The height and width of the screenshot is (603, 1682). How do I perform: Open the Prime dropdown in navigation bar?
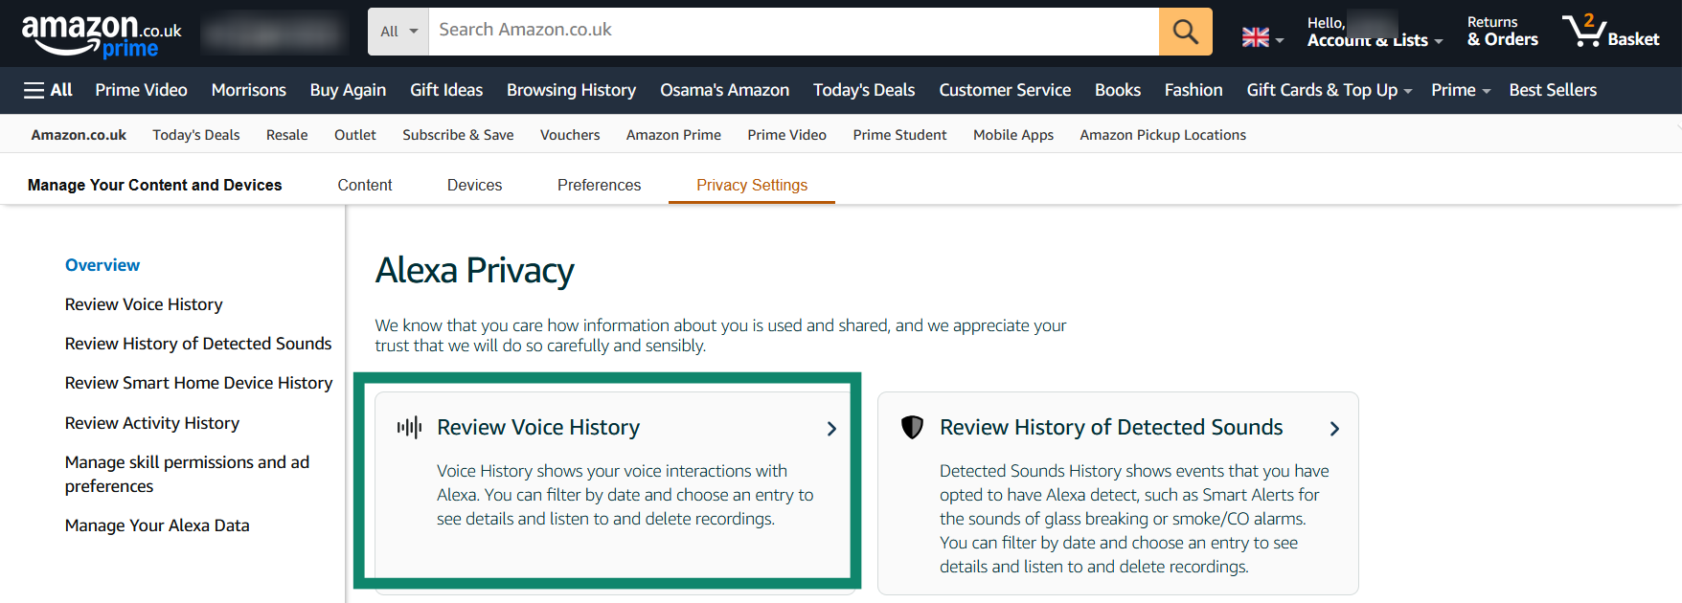coord(1460,90)
